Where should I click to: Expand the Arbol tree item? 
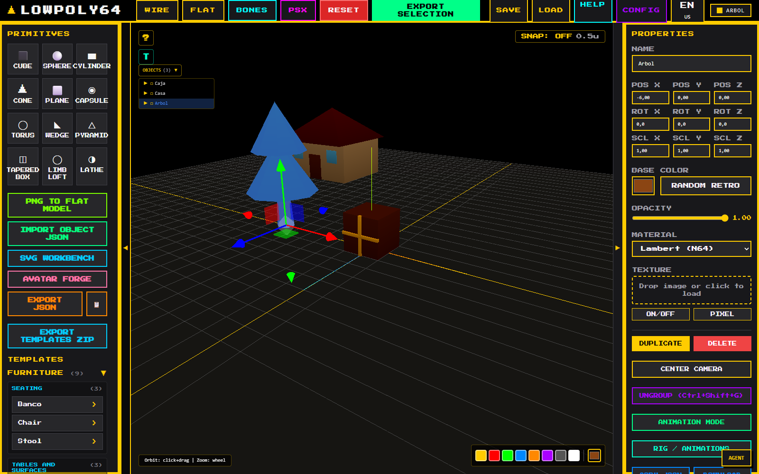[x=146, y=103]
